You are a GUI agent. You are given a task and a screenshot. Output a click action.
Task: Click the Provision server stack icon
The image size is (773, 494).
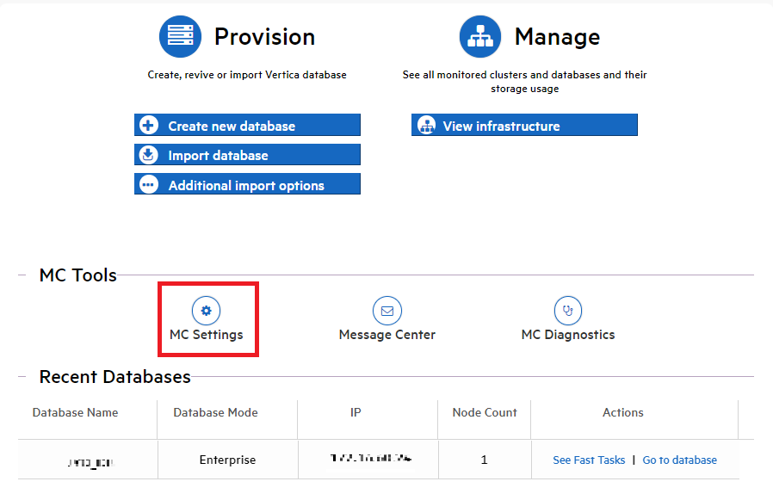(x=180, y=37)
